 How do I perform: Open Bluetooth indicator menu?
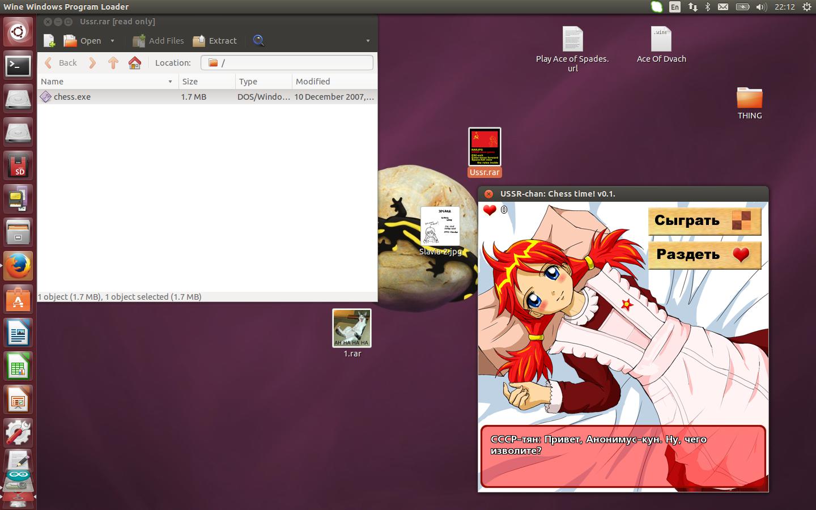coord(708,7)
